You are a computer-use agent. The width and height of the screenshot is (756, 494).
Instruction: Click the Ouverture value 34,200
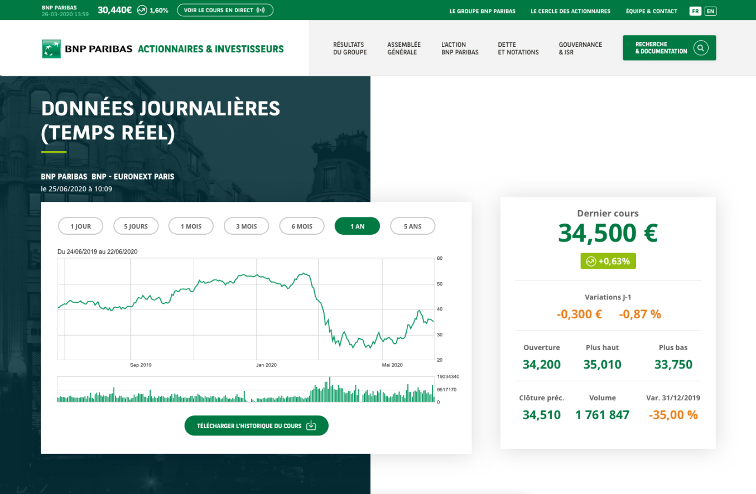[542, 365]
